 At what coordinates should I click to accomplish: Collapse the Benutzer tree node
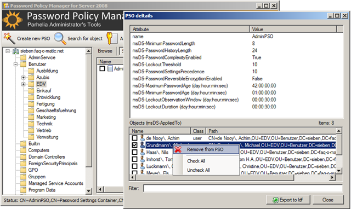coord(15,65)
